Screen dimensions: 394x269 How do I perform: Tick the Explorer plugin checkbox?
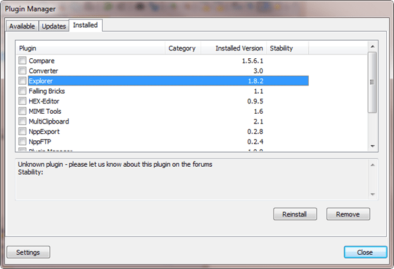point(23,81)
